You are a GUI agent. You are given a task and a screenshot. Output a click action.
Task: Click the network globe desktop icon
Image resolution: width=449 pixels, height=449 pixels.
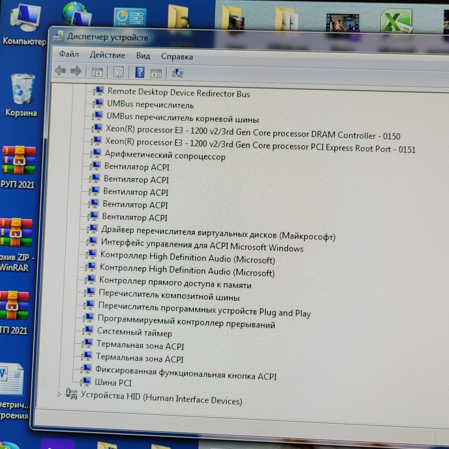coord(76,15)
